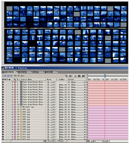Hide layer 4 with its eye toggle
Viewport: 129px width, 143px height.
click(x=3, y=90)
